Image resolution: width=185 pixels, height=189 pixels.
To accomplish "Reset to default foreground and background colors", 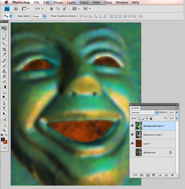I will tap(2, 135).
